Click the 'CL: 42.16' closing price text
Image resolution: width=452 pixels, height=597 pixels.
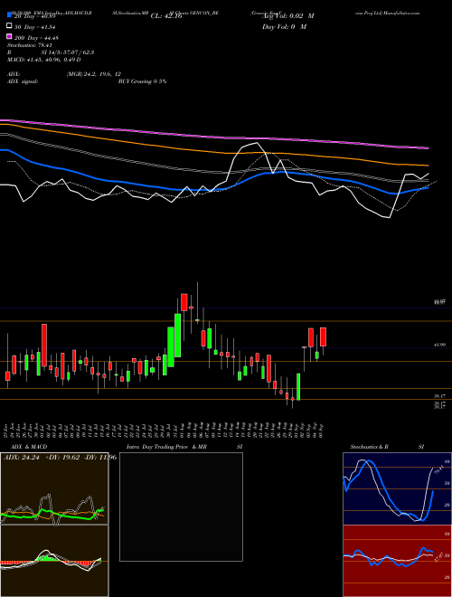(x=166, y=16)
